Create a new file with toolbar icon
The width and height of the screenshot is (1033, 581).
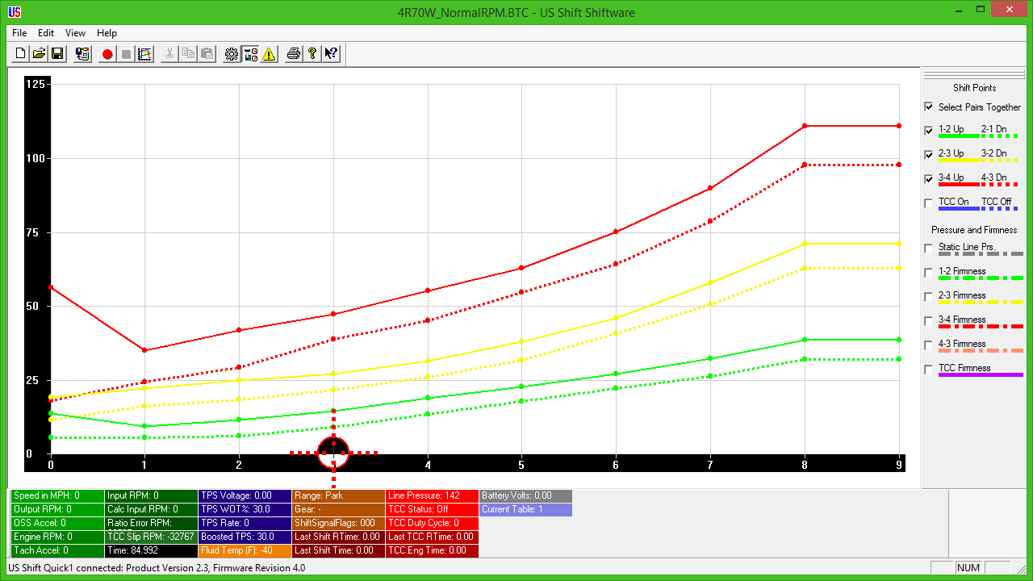pyautogui.click(x=20, y=54)
